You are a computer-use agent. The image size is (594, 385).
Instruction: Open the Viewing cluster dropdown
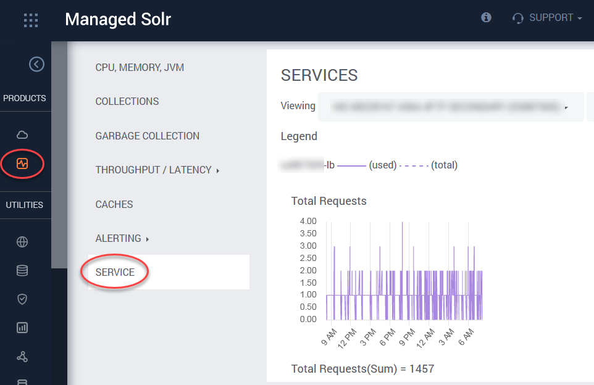pos(451,107)
